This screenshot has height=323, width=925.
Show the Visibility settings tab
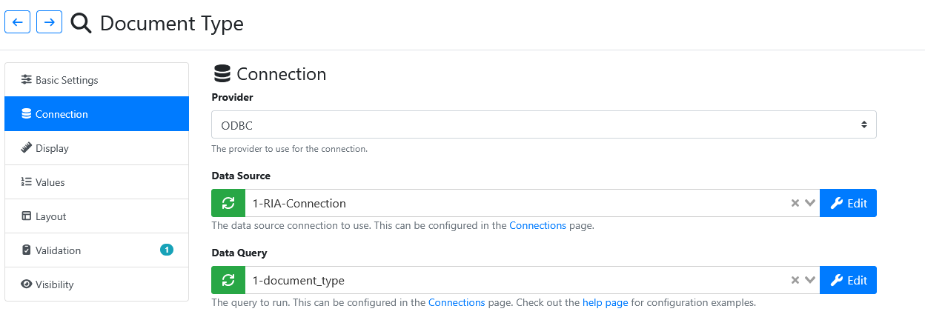[96, 284]
